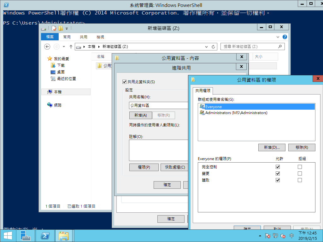
Task: Select 網路 in the navigation pane
Action: tap(57, 105)
